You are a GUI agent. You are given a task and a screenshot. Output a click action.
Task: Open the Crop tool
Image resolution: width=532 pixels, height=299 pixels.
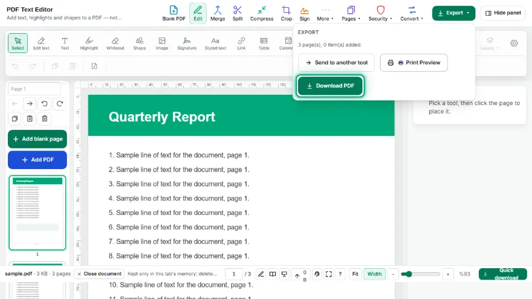pyautogui.click(x=286, y=13)
